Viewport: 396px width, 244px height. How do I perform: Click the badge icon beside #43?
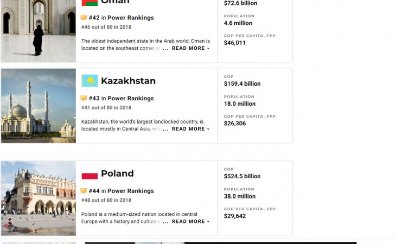click(83, 98)
